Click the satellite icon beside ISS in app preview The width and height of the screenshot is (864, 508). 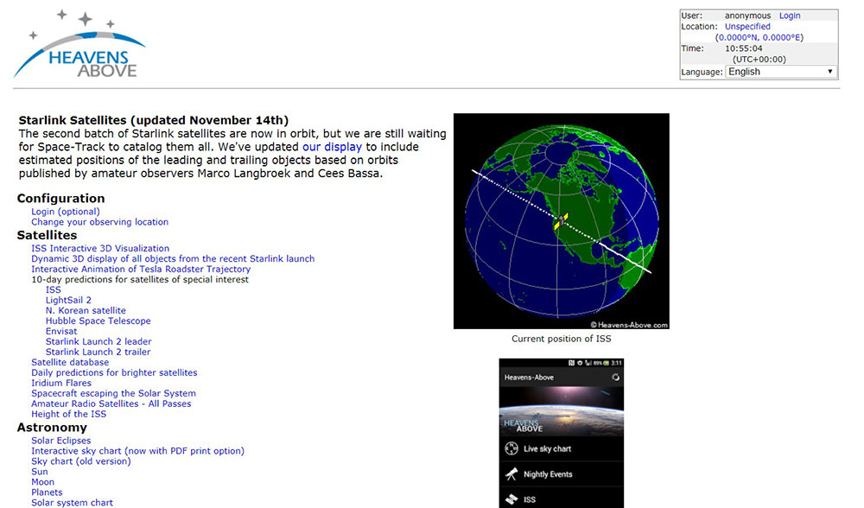tap(511, 499)
